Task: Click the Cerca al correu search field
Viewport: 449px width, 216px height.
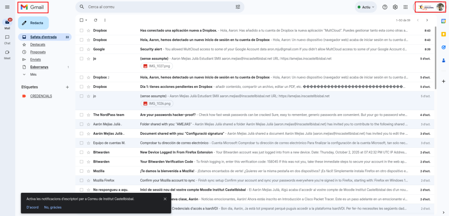Action: (158, 7)
